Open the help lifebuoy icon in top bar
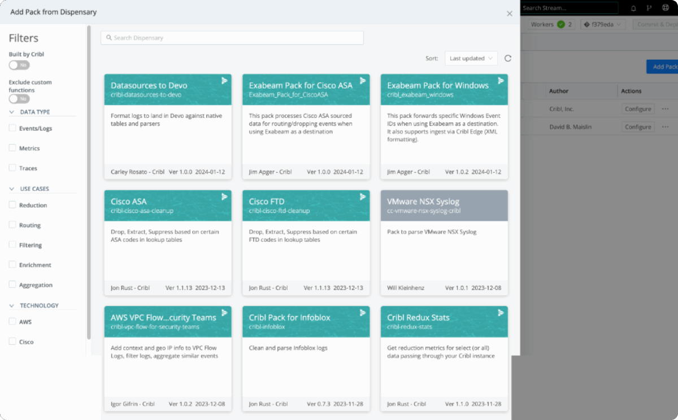678x420 pixels. coord(665,8)
